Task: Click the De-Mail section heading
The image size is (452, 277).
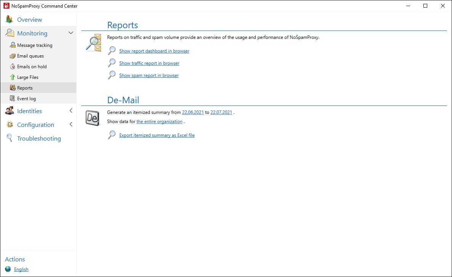Action: (x=123, y=100)
